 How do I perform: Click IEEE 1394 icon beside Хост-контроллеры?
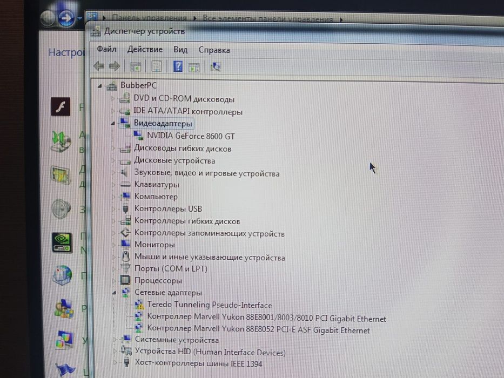coord(126,363)
